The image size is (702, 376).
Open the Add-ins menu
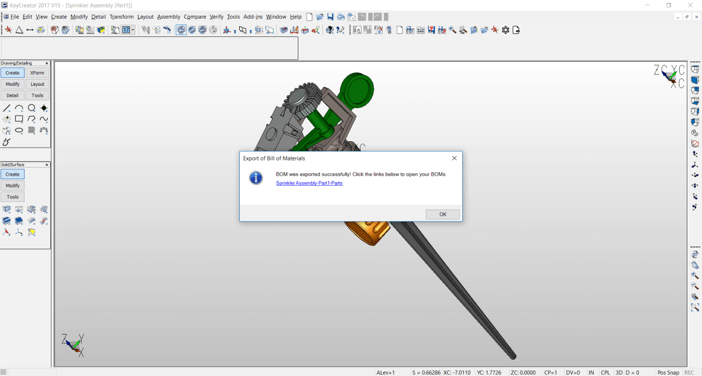[x=253, y=17]
